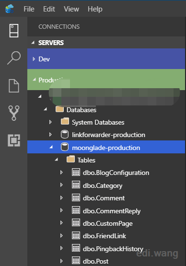The image size is (186, 266).
Task: Click the Azure Data Studio app logo
Action: [x=9, y=9]
